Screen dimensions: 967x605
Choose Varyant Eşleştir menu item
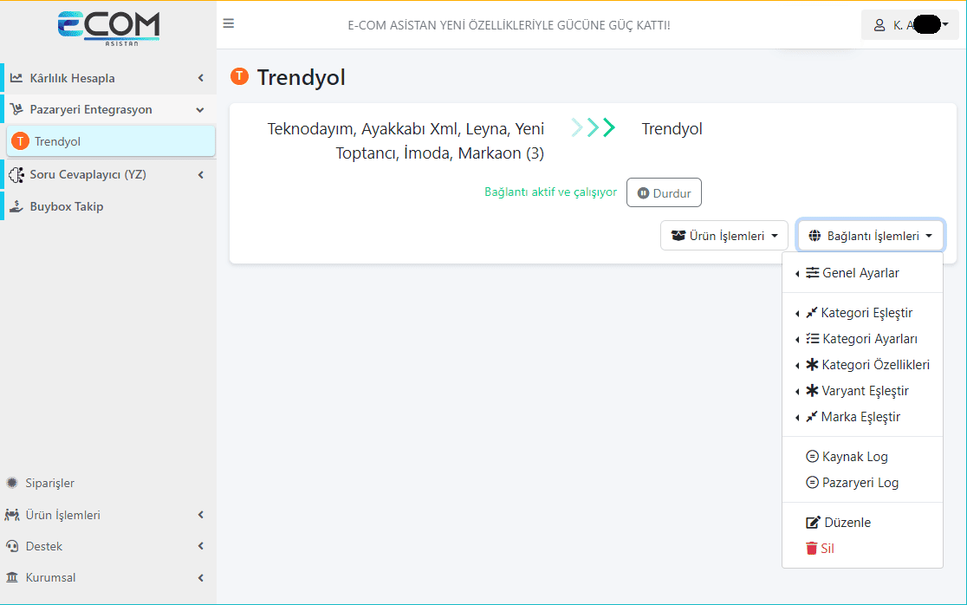tap(862, 390)
